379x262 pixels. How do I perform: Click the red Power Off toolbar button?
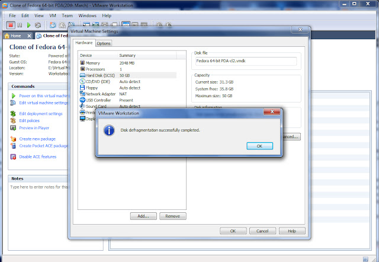[11, 25]
